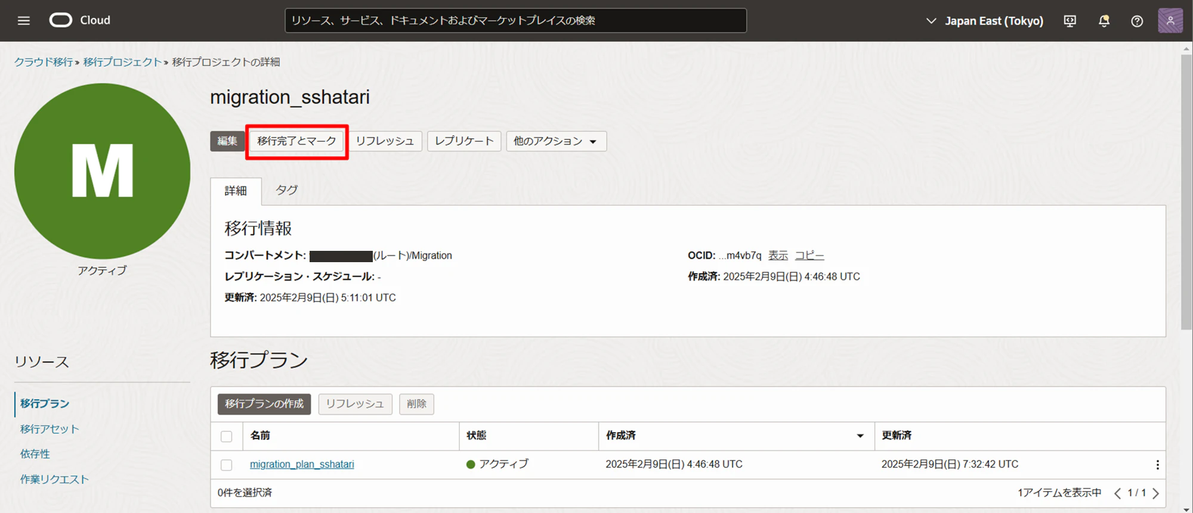Click the コピー link next to OCID

[x=809, y=256]
